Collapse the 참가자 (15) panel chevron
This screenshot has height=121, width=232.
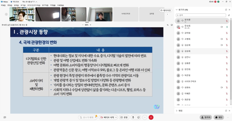[177, 10]
